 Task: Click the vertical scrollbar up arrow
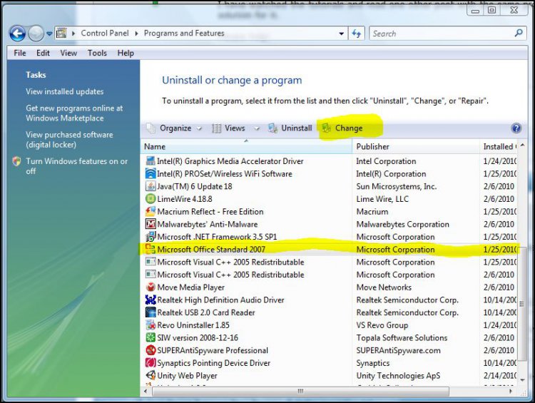pos(522,146)
